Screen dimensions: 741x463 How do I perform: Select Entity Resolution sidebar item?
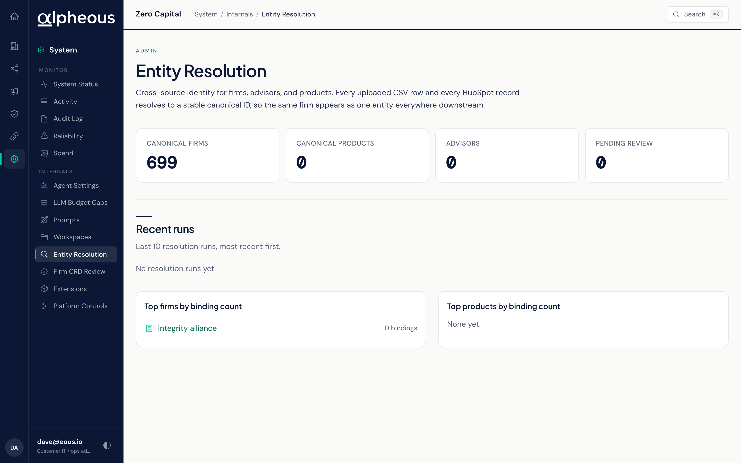(x=76, y=254)
